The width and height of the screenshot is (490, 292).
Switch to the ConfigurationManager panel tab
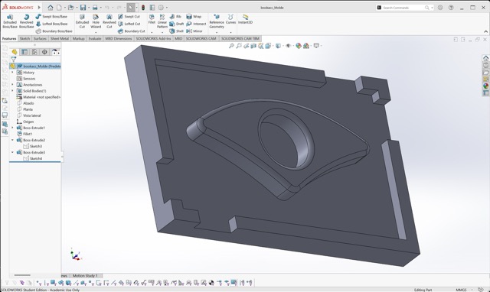point(34,52)
